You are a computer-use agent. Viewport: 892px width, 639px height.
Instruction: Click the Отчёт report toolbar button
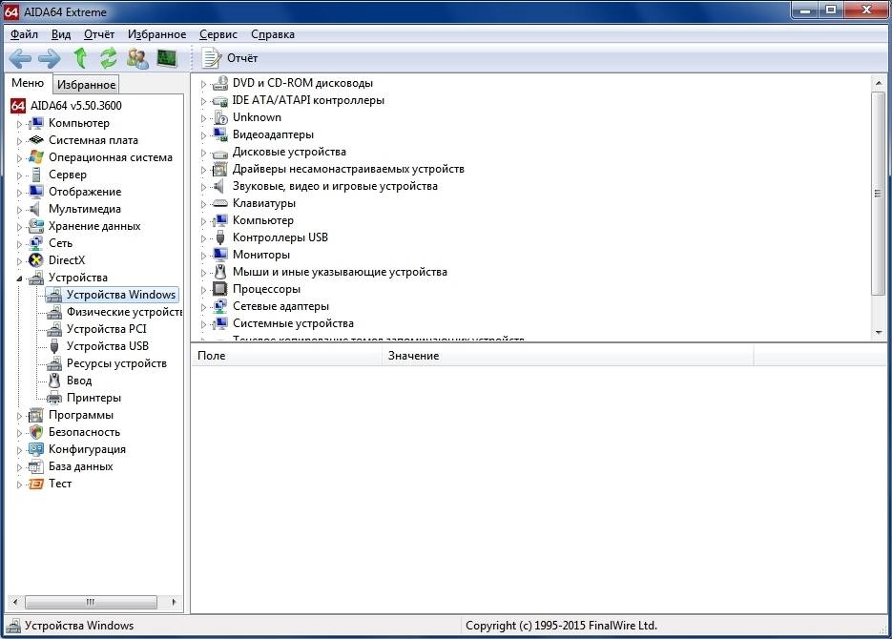(x=230, y=58)
